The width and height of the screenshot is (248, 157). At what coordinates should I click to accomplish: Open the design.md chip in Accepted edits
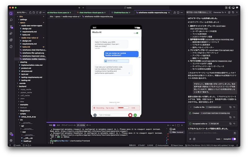pos(214,124)
